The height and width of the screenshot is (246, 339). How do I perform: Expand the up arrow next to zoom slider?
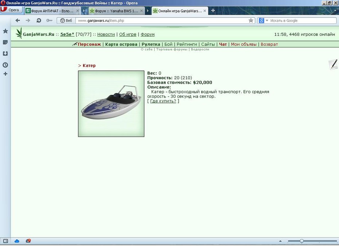[280, 241]
